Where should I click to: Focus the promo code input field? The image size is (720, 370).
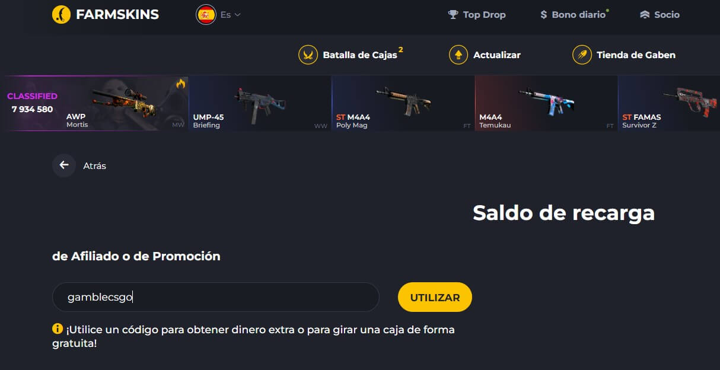[216, 297]
